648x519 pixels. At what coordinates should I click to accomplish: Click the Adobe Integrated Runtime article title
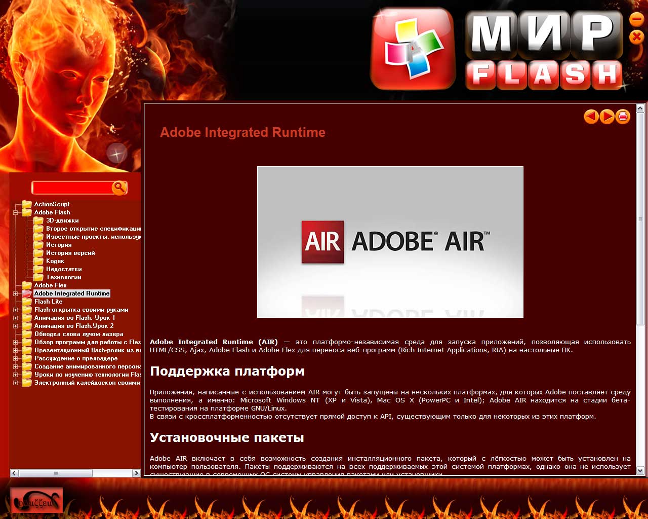click(x=242, y=132)
